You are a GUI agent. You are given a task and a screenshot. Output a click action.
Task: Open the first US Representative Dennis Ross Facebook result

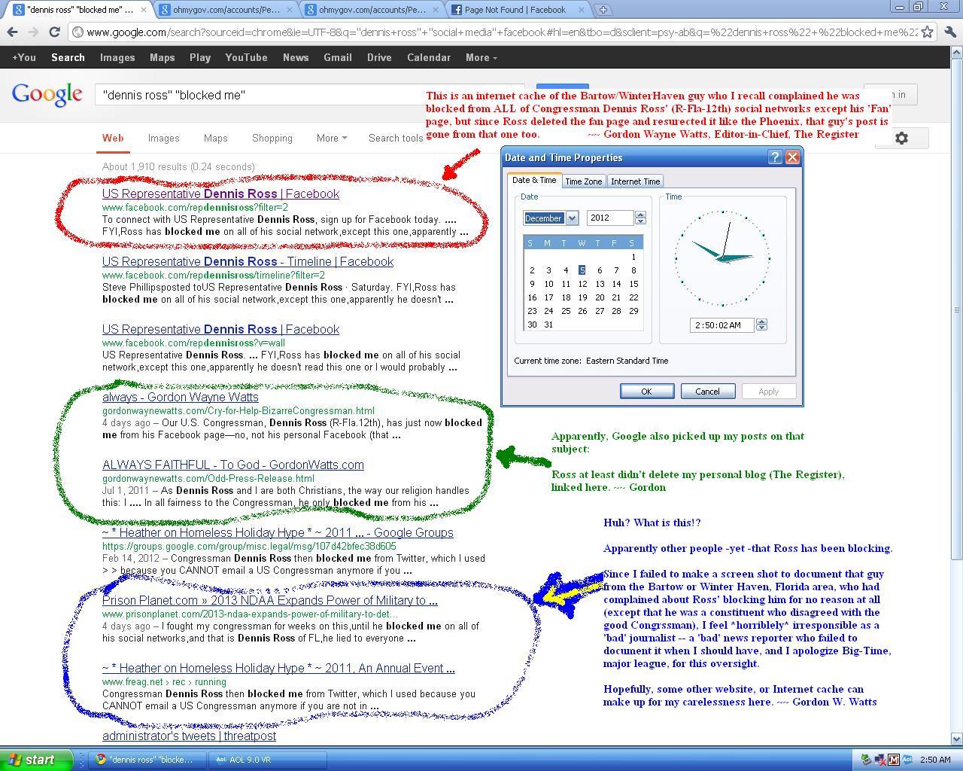click(220, 194)
